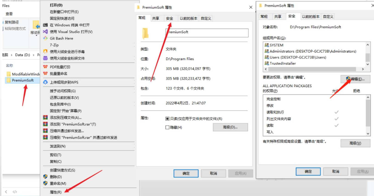Click the 高级(D)... attributes button
This screenshot has width=374, height=196.
[x=230, y=127]
